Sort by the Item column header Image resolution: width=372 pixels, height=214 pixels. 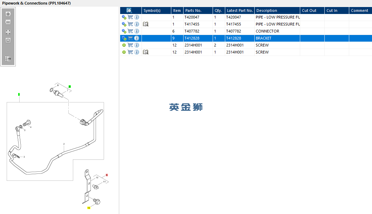click(177, 10)
